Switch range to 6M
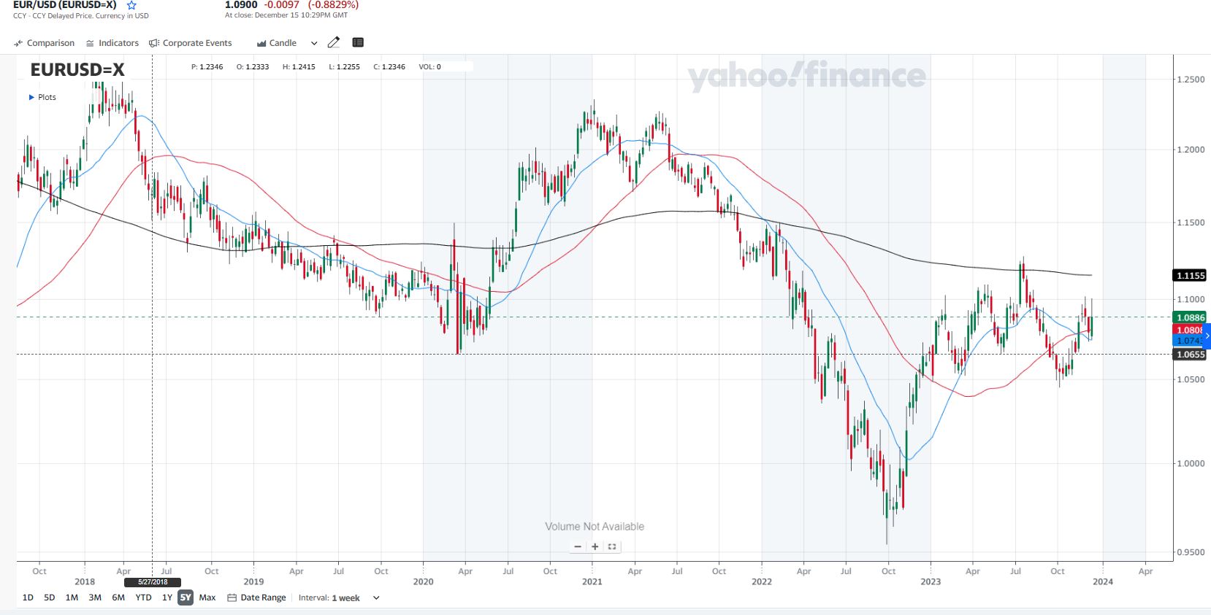The height and width of the screenshot is (615, 1211). 118,597
